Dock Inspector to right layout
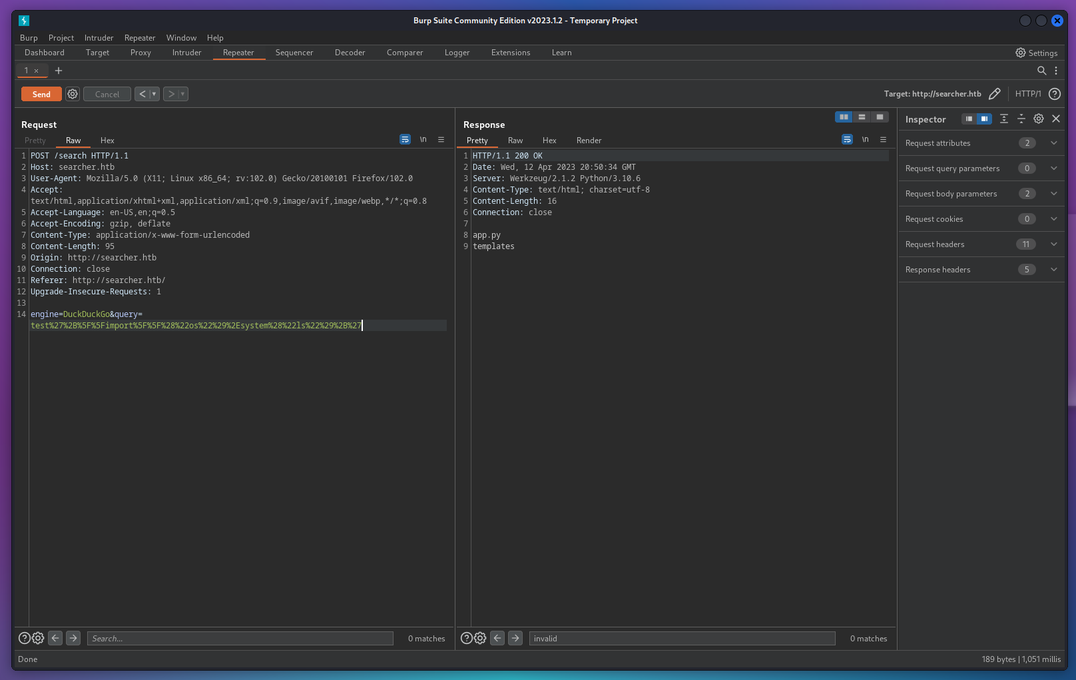This screenshot has height=680, width=1076. [984, 119]
